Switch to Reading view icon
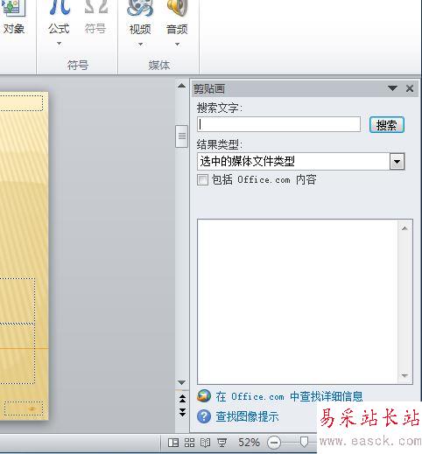 click(205, 443)
